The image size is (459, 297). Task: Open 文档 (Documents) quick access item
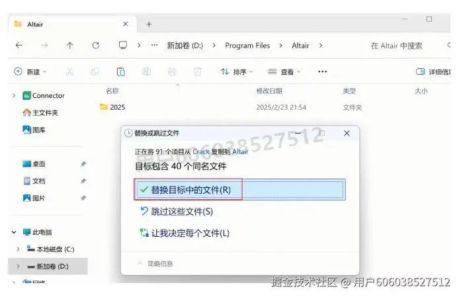pos(34,181)
